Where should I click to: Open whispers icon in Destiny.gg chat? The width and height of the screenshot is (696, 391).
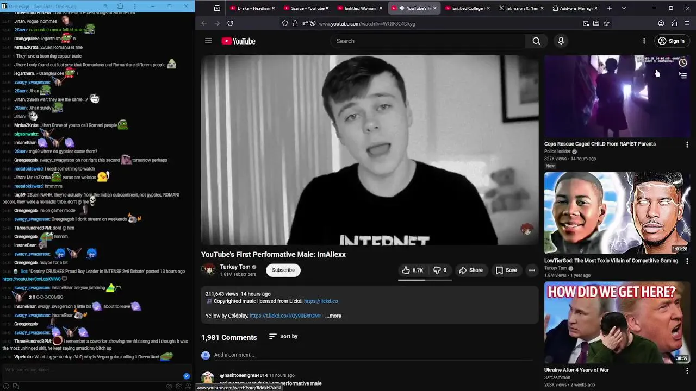tap(16, 386)
